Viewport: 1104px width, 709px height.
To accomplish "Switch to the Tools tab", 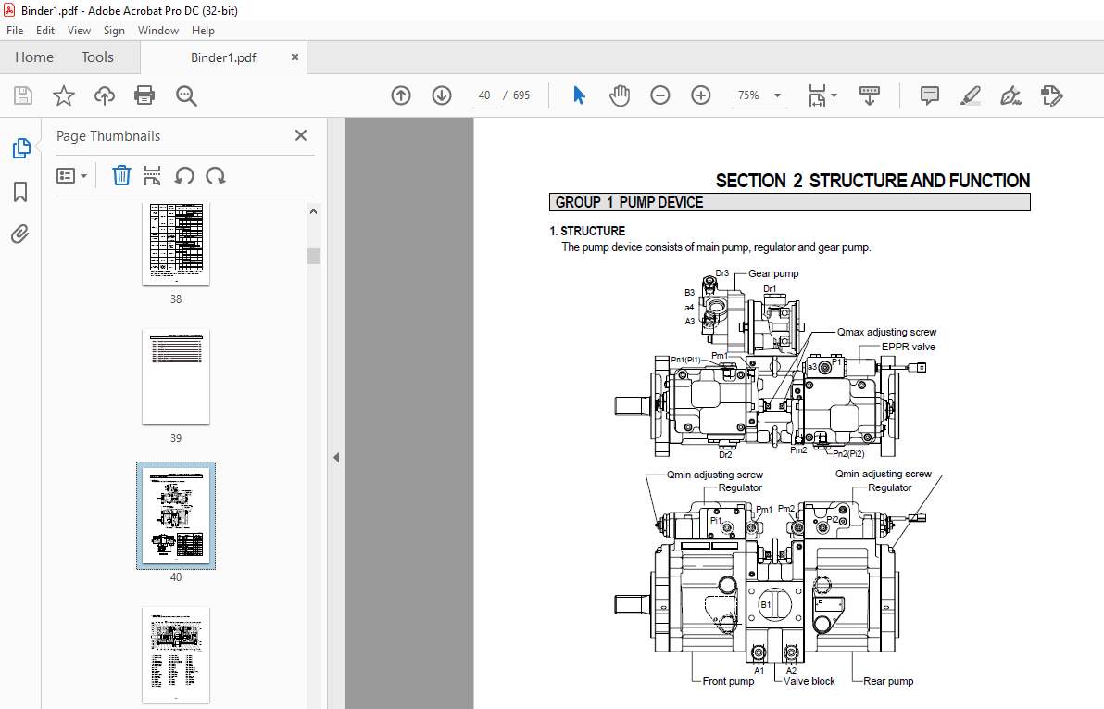I will coord(97,57).
